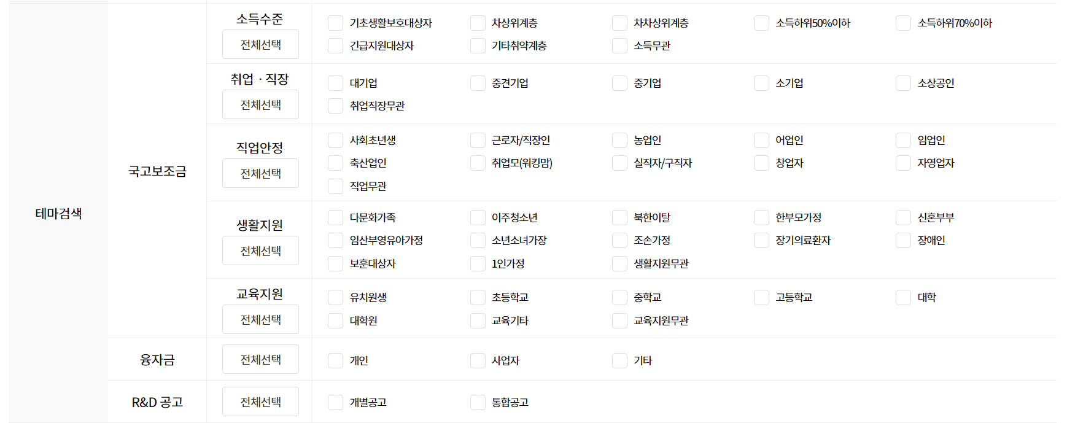Screen dimensions: 1067x423
Task: Click 전체선택 for the 융자금 row
Action: (260, 359)
